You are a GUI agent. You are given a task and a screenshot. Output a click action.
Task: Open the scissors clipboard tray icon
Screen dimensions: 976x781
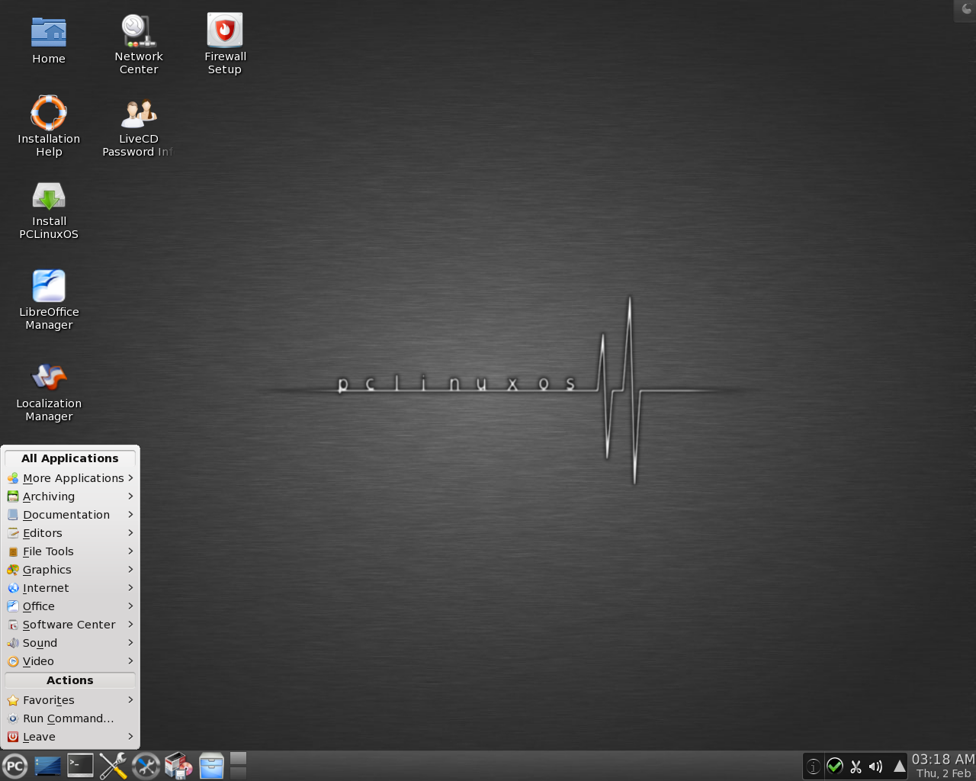(856, 767)
